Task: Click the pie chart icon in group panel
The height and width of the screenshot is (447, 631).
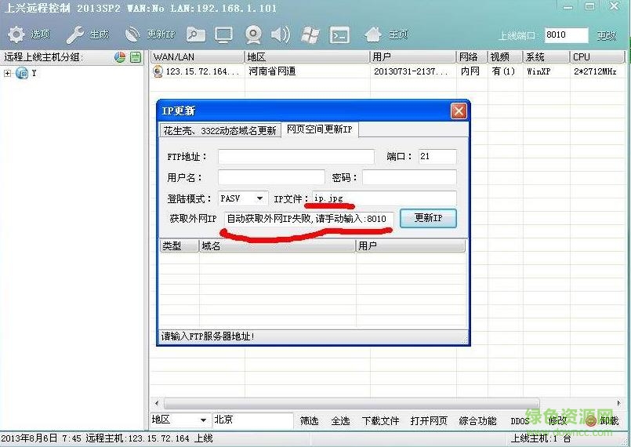Action: click(120, 57)
